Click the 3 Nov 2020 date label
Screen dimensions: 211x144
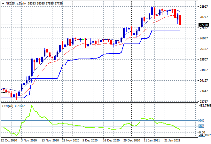click(x=29, y=140)
